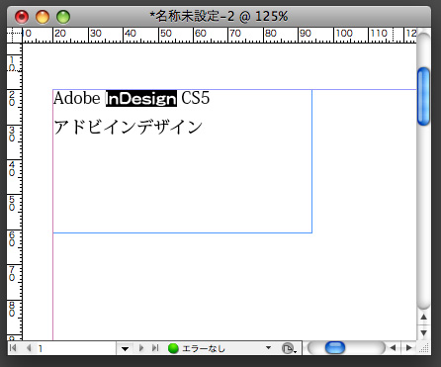Close the window with red button
This screenshot has width=441, height=367.
coord(22,17)
